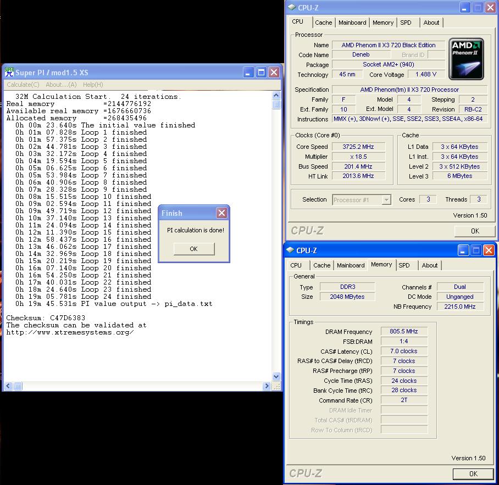Click the Bus Speed value 201.4 MHz

click(x=358, y=166)
